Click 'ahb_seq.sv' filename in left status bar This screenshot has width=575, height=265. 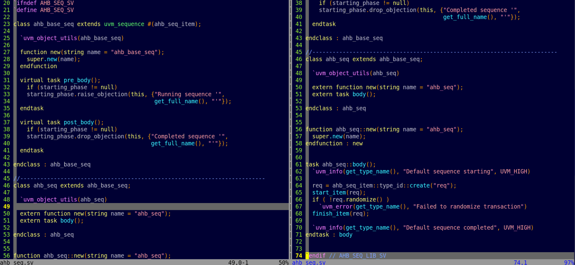click(17, 262)
